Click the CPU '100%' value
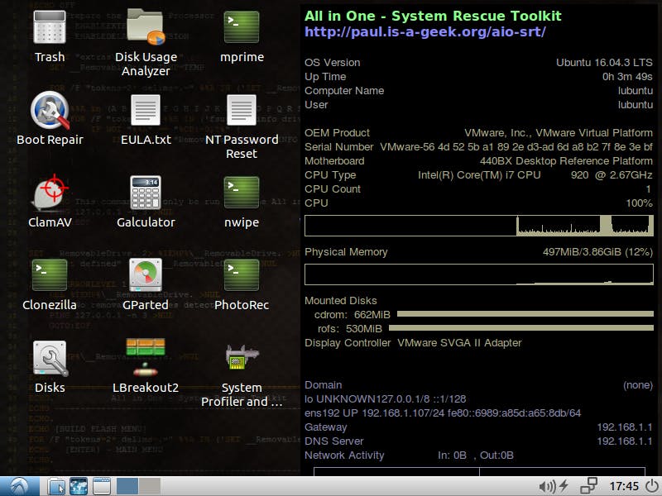Screen dimensions: 662x496 639,203
